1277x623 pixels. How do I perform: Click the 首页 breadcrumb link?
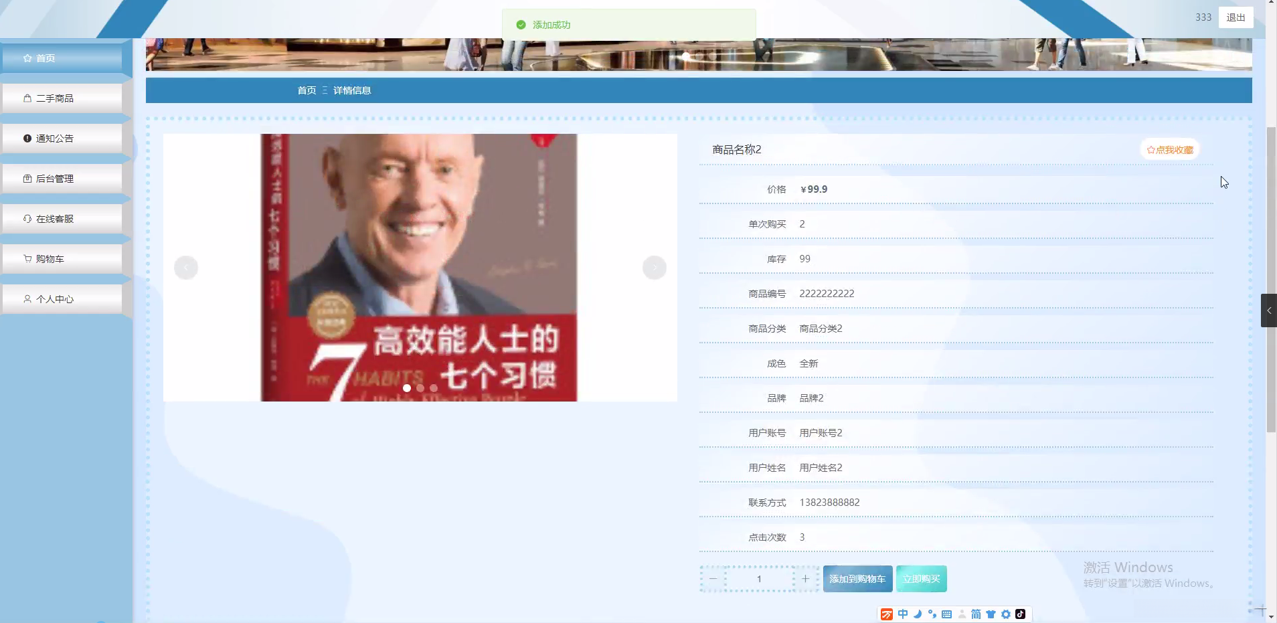click(x=307, y=90)
